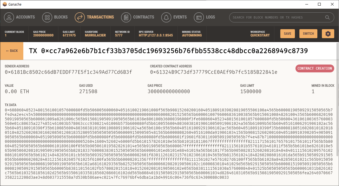Click the search magnifier icon
This screenshot has width=339, height=186.
coord(327,17)
